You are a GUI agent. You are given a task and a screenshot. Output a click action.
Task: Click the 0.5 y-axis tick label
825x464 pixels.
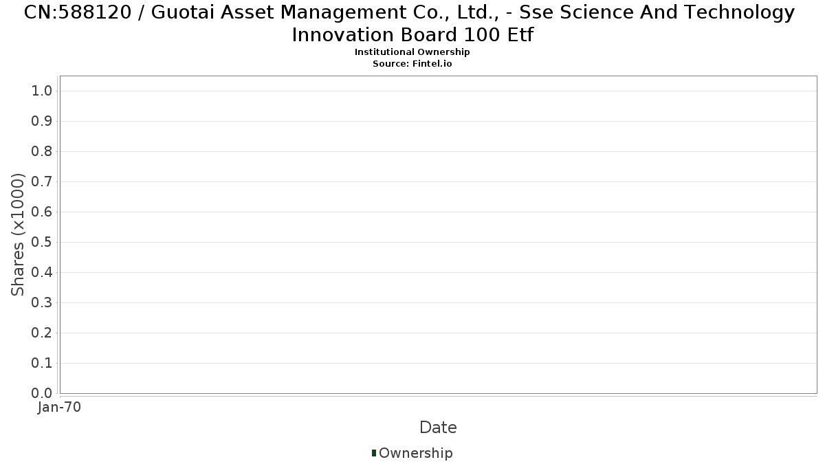click(x=43, y=243)
